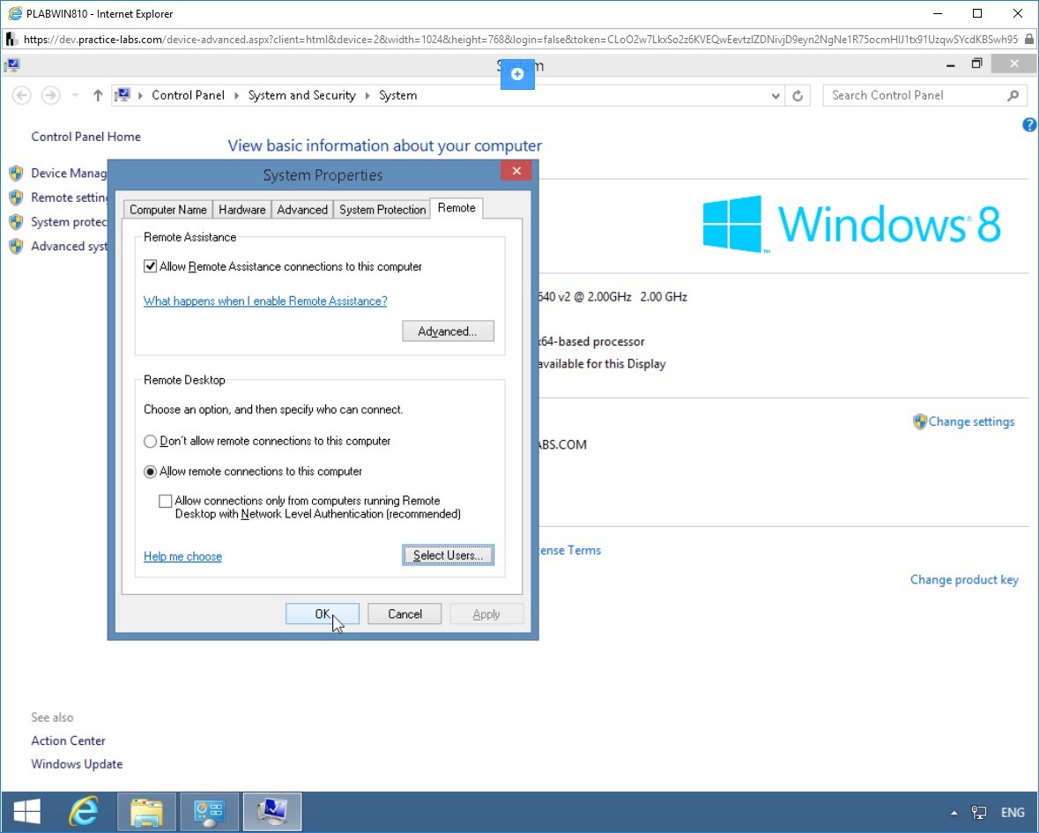Expand the Control Panel breadcrumb arrow

point(236,95)
